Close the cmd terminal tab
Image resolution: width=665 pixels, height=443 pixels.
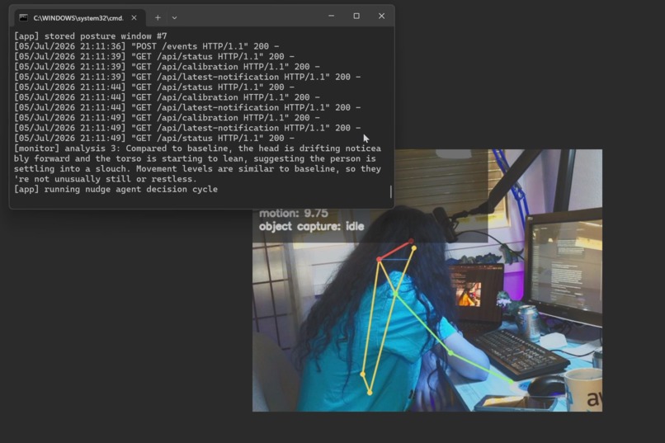click(134, 18)
